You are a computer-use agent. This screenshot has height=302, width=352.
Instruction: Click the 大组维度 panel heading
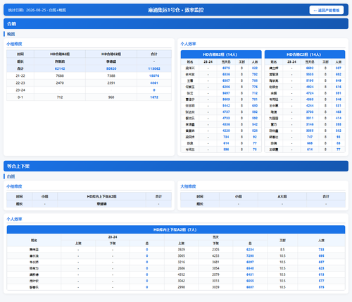pos(188,186)
